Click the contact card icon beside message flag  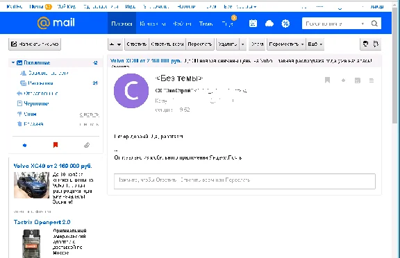click(358, 80)
